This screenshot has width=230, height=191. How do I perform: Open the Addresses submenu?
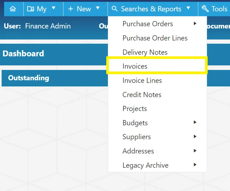coord(157,151)
